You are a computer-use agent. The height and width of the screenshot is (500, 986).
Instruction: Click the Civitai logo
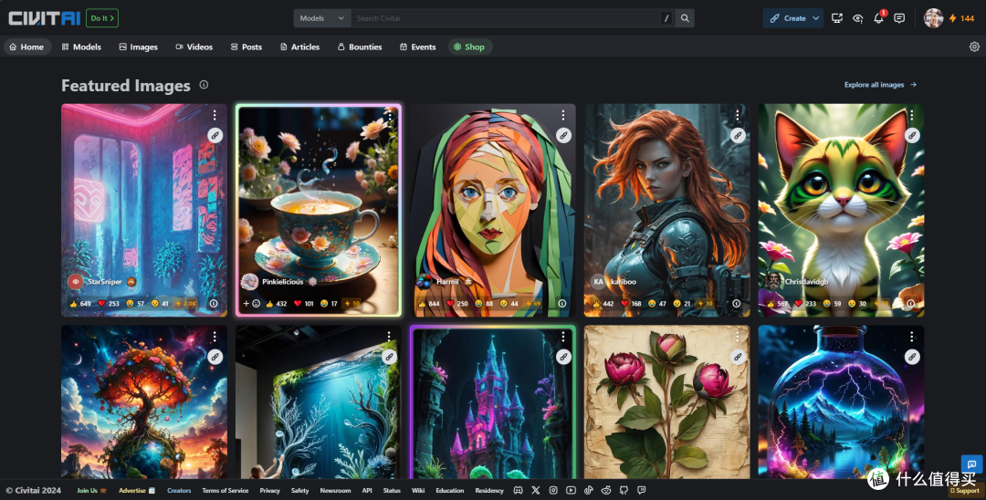[44, 18]
